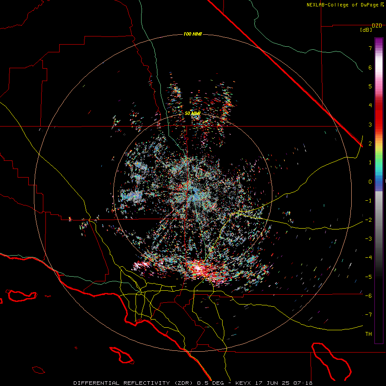The image size is (386, 386).
Task: Click the DZD product label
Action: coord(377,26)
